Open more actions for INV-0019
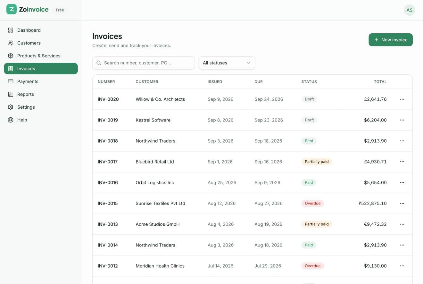Screen dimensions: 423x284 (x=402, y=120)
